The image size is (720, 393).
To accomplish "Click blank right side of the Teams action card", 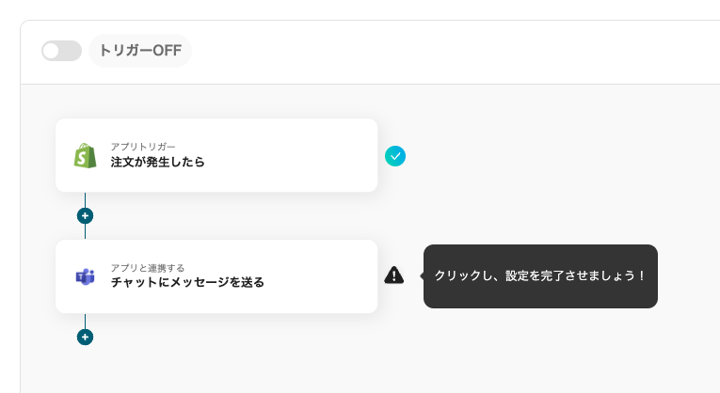I will (x=325, y=276).
